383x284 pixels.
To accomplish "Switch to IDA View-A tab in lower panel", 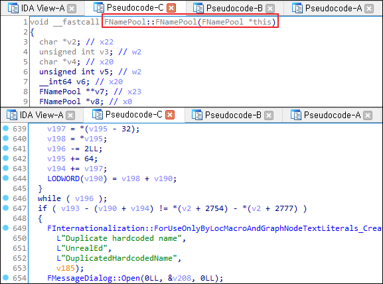I will (41, 115).
